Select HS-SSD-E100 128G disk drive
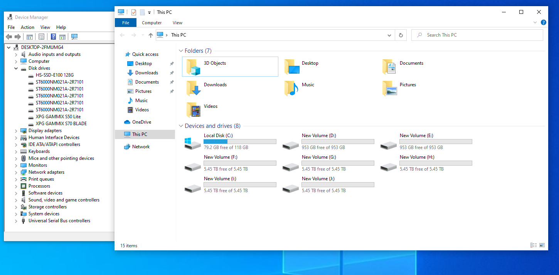The image size is (559, 275). point(54,75)
